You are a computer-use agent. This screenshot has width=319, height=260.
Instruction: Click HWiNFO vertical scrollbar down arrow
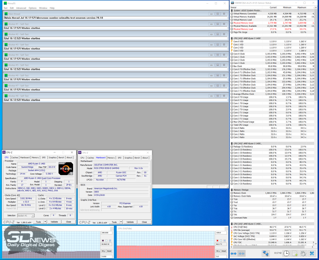click(x=316, y=244)
